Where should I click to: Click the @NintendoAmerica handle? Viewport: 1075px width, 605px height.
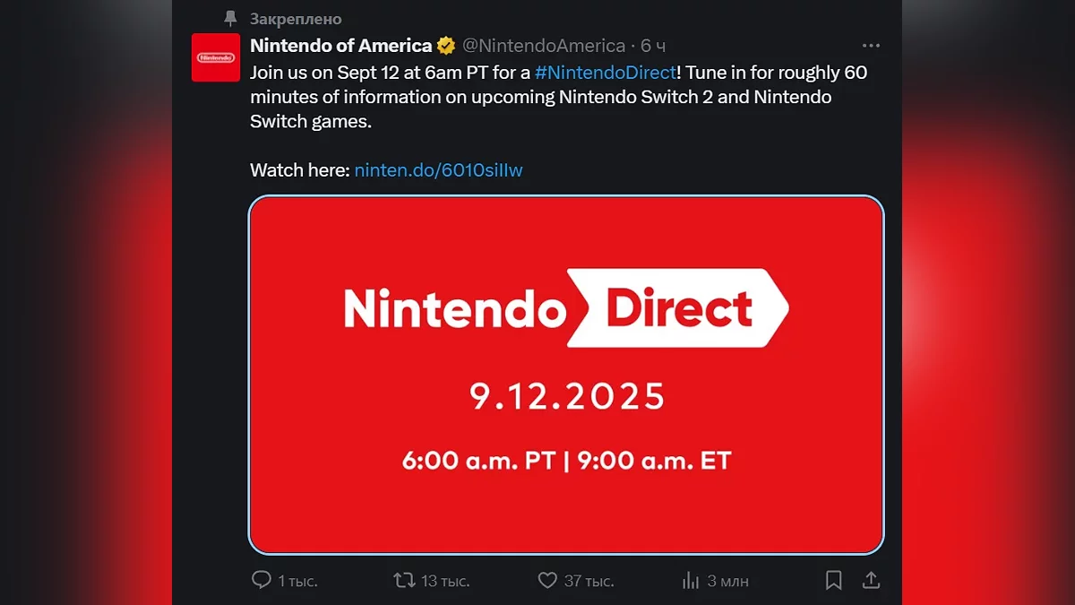click(x=544, y=46)
